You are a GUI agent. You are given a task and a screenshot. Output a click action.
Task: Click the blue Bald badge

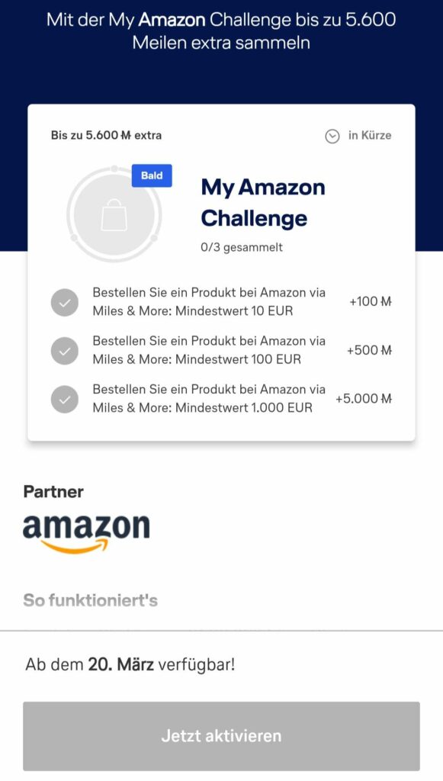pos(152,176)
